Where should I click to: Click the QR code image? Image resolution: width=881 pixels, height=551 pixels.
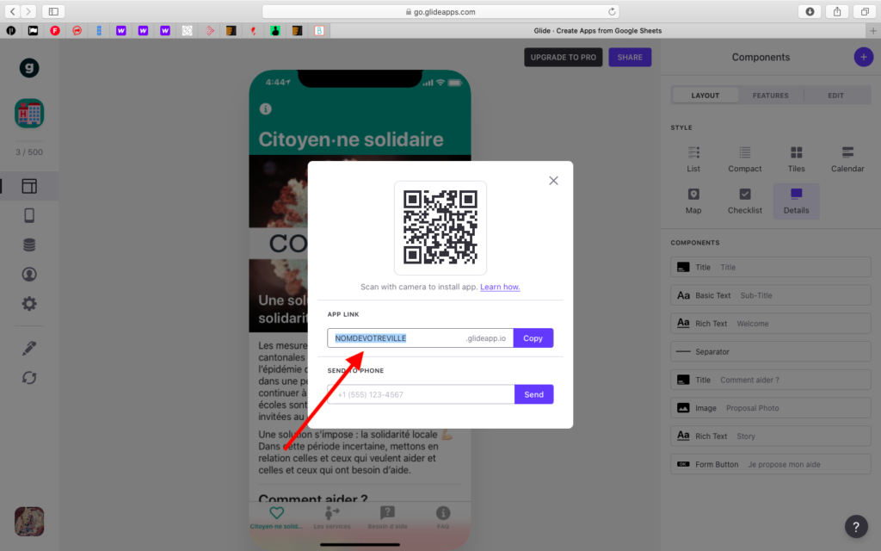pyautogui.click(x=440, y=227)
